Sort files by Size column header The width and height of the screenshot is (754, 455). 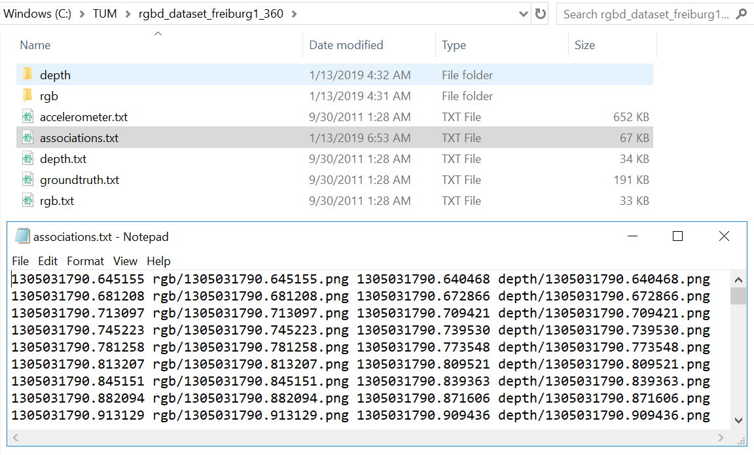tap(584, 45)
